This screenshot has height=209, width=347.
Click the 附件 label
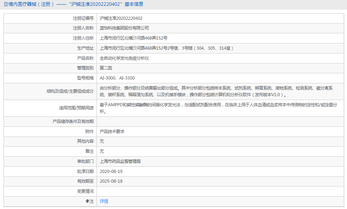(x=89, y=131)
